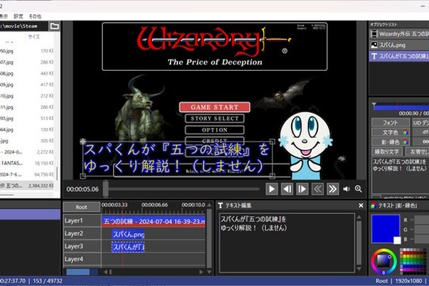Click the Play button under the preview
Screen dimensions: 429x286
[272, 189]
